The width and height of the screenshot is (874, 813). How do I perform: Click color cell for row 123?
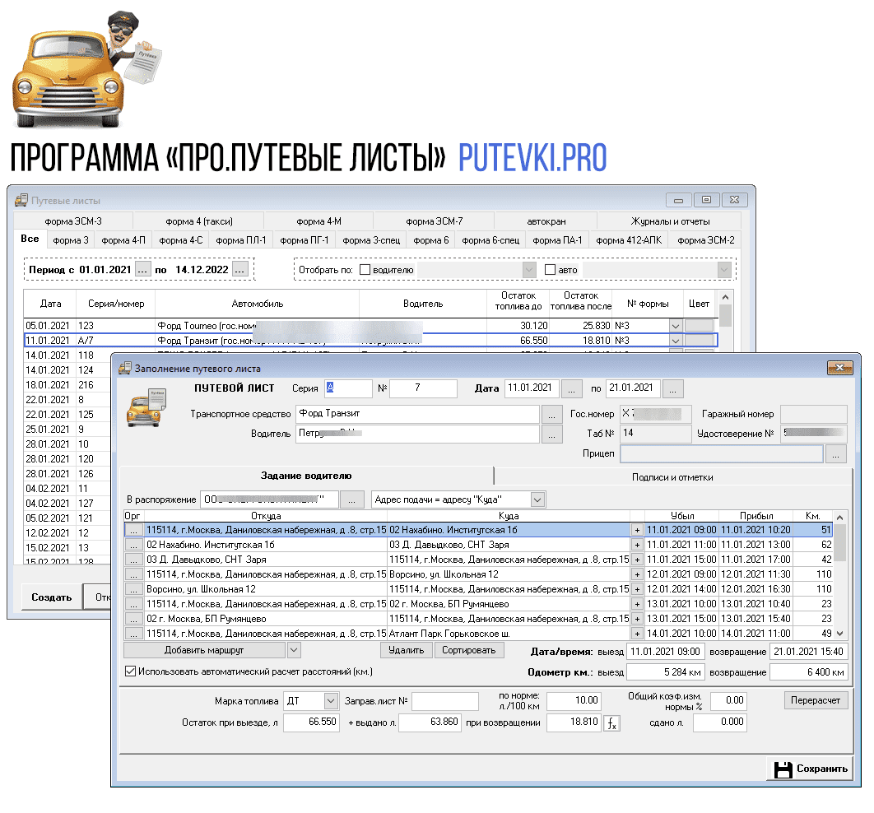(699, 326)
